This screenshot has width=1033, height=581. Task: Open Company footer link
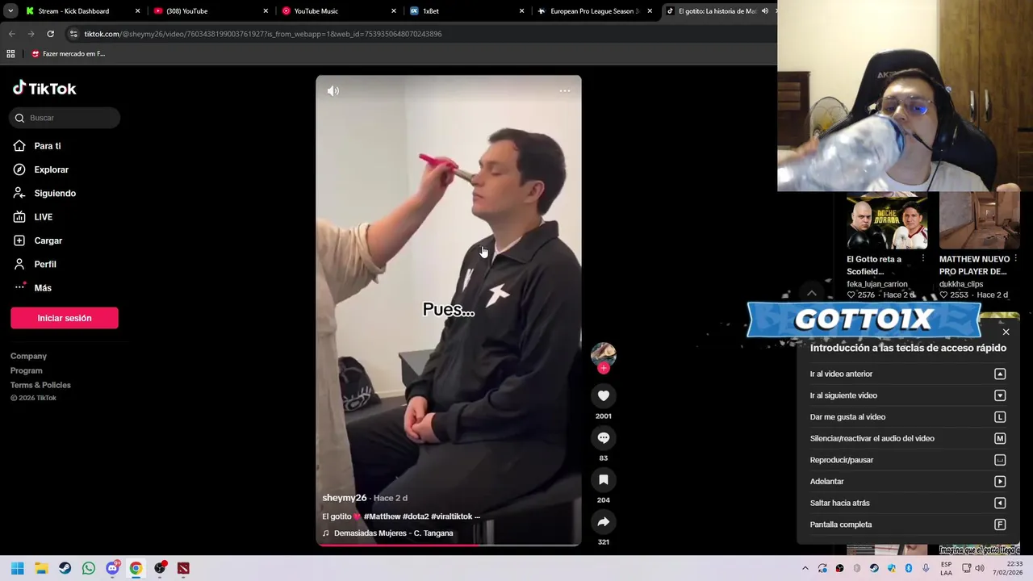point(28,356)
